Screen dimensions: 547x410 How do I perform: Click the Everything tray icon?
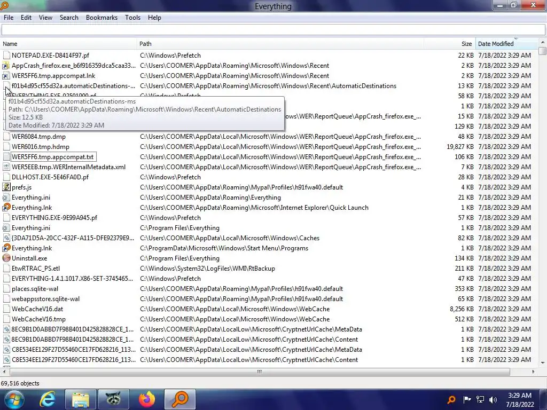451,400
